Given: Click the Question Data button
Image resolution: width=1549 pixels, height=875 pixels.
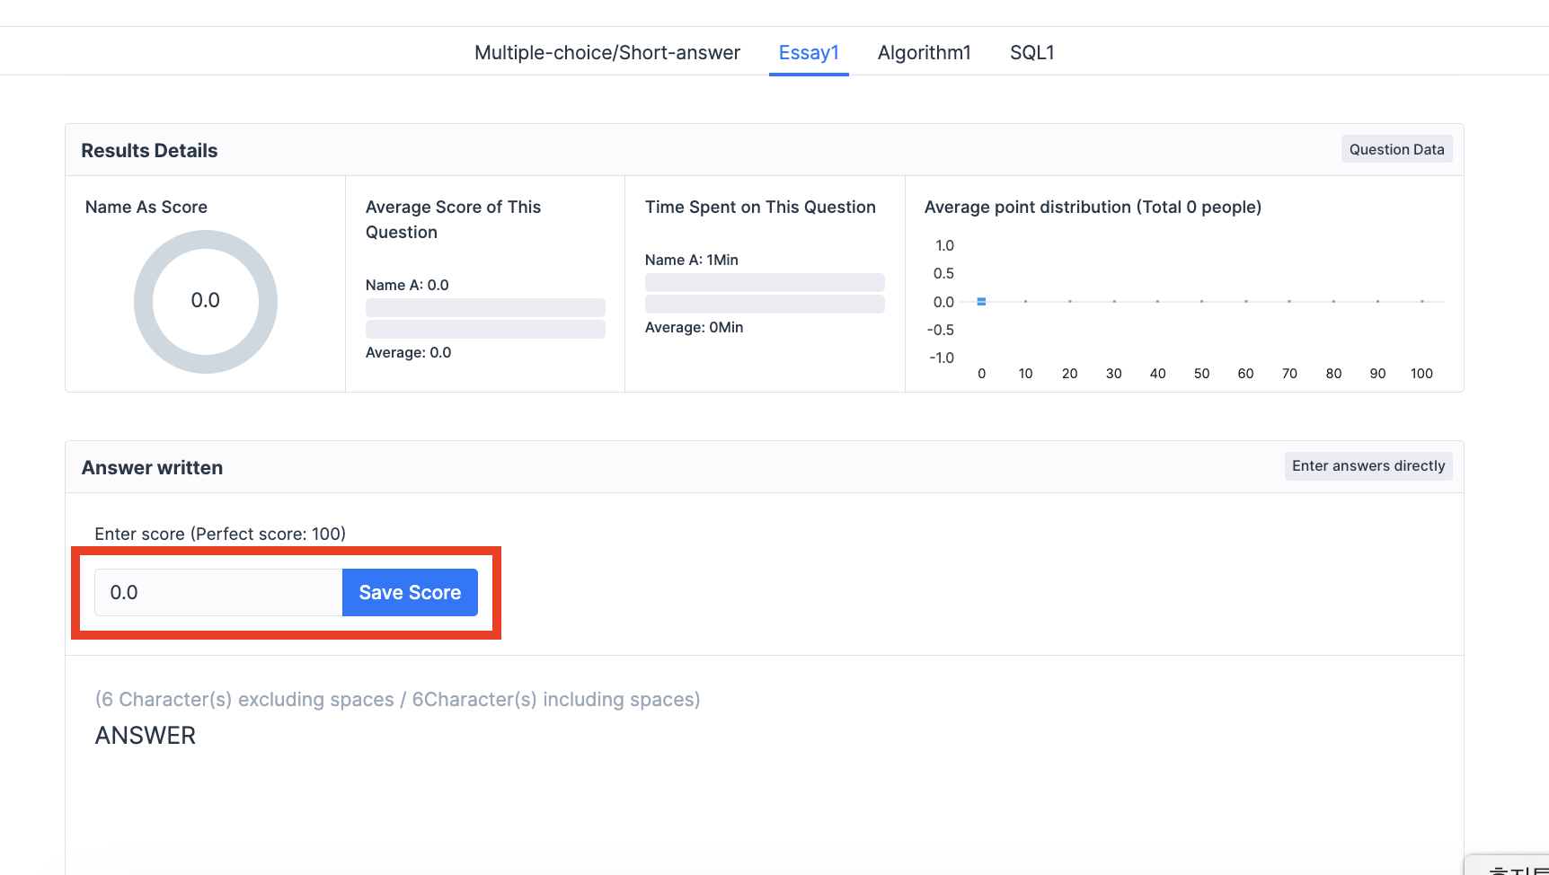Looking at the screenshot, I should (x=1396, y=150).
